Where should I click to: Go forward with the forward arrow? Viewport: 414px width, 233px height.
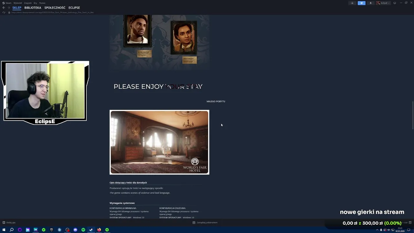(9, 7)
